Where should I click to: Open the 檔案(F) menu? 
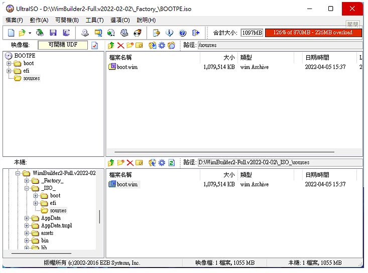[15, 21]
